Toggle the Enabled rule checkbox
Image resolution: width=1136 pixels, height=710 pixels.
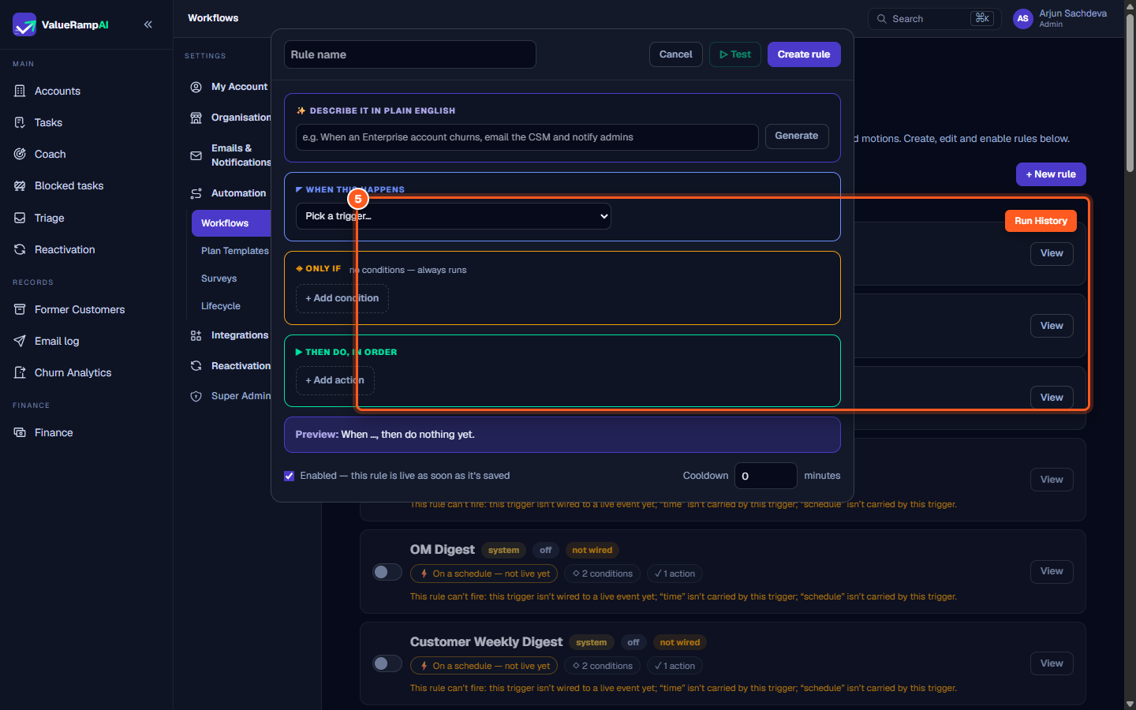point(290,476)
